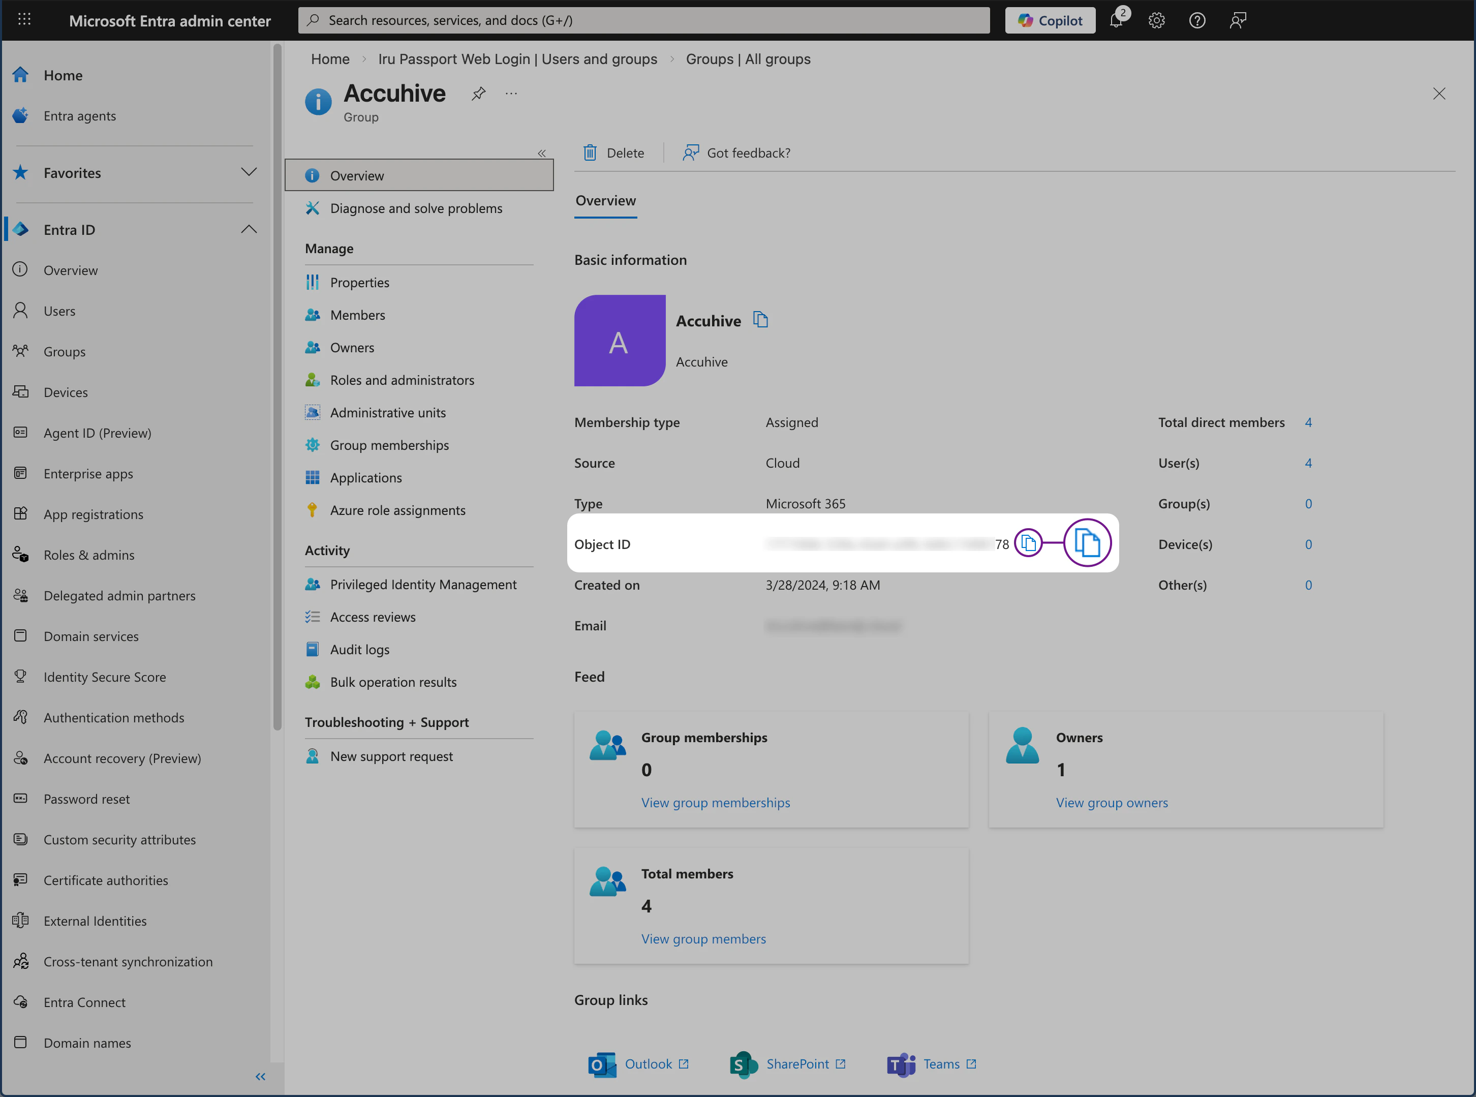
Task: Copy the group Object ID
Action: pos(1029,543)
